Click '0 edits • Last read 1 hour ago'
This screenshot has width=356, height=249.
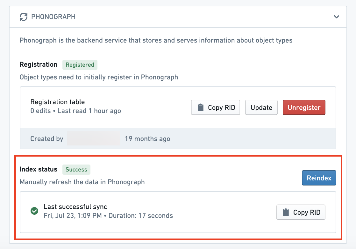[x=75, y=111]
